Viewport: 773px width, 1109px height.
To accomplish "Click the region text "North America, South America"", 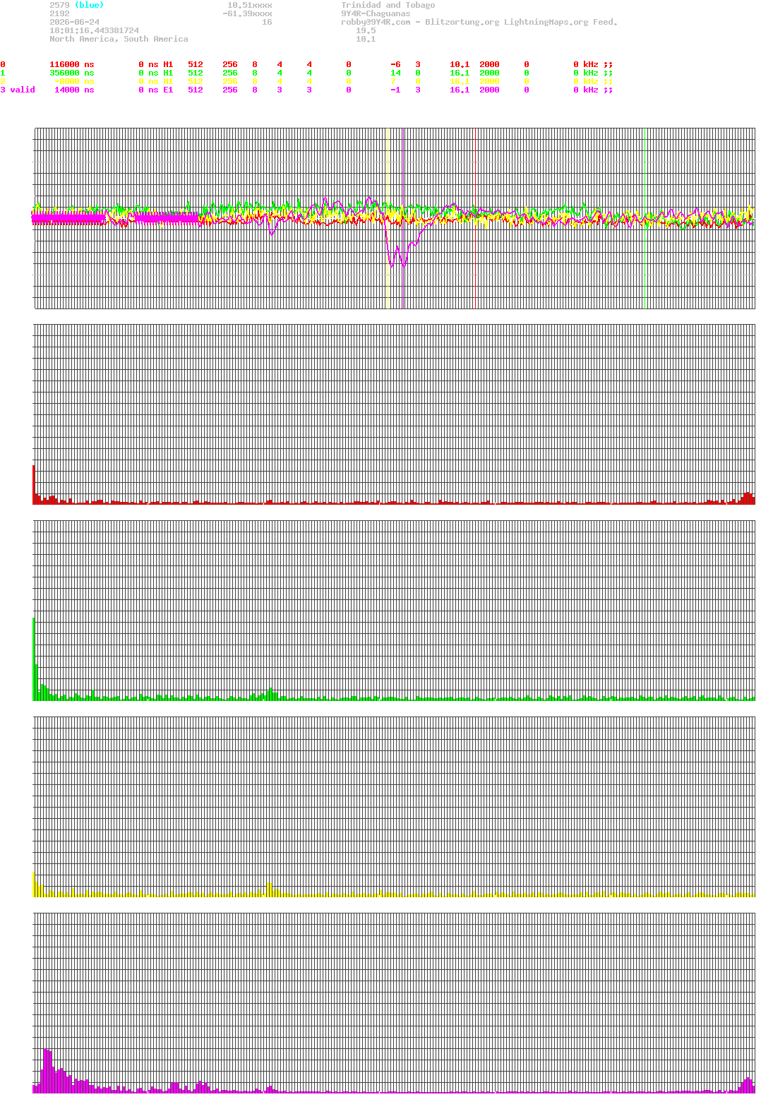I will click(119, 39).
